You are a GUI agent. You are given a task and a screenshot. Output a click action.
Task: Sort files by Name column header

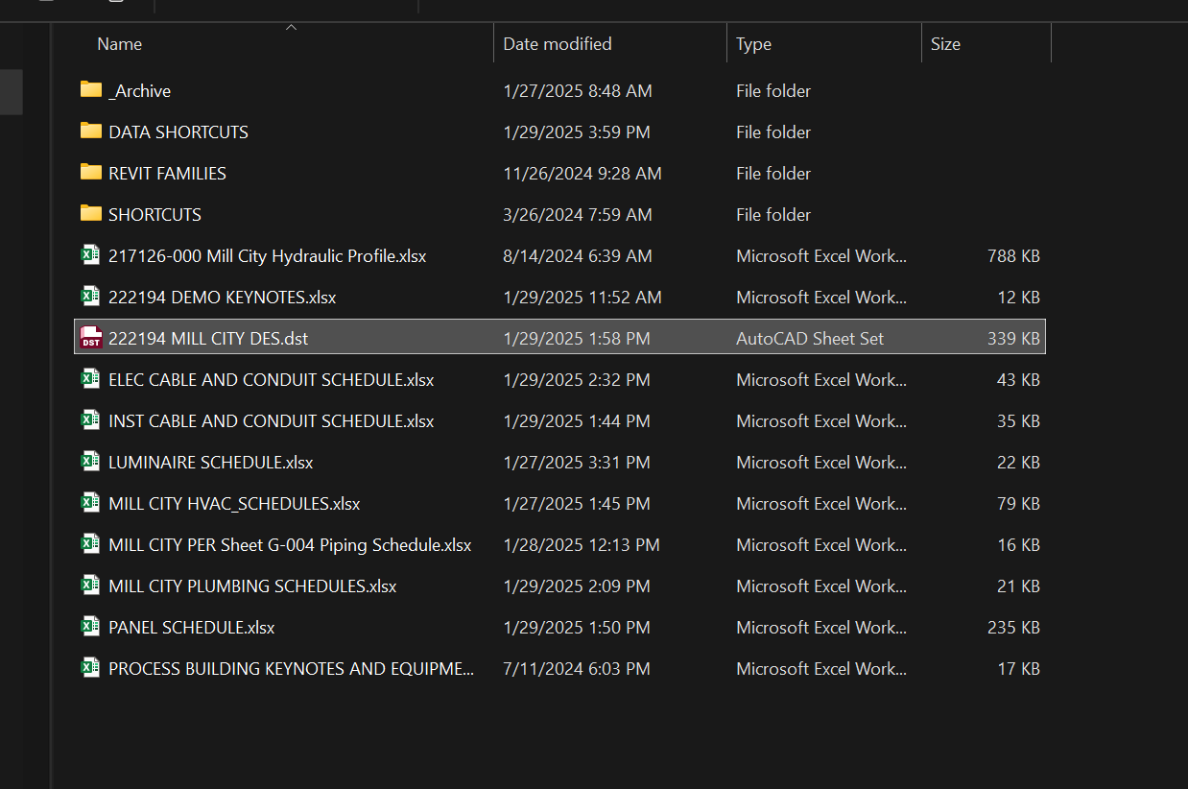pos(120,44)
